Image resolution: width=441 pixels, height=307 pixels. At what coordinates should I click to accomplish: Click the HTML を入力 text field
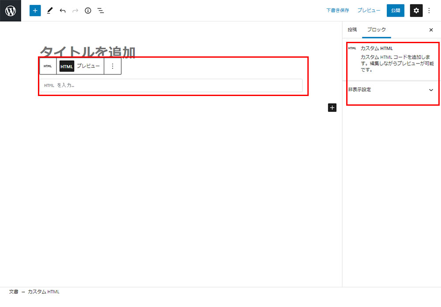tap(171, 85)
